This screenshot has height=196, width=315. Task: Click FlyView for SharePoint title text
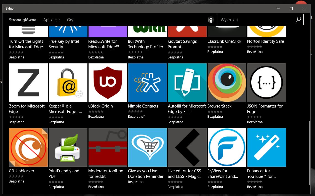coord(223,173)
